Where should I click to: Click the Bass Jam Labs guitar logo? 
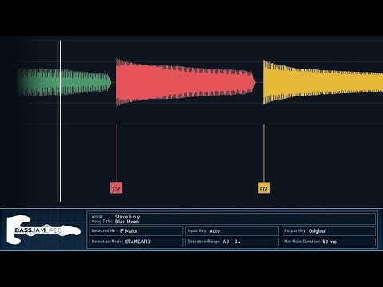tap(43, 230)
